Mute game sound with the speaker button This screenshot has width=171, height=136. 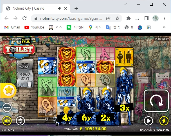7,121
